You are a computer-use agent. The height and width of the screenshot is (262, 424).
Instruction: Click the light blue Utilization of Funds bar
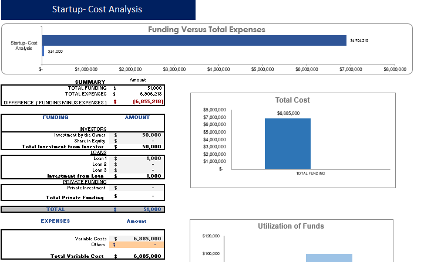pos(328,258)
